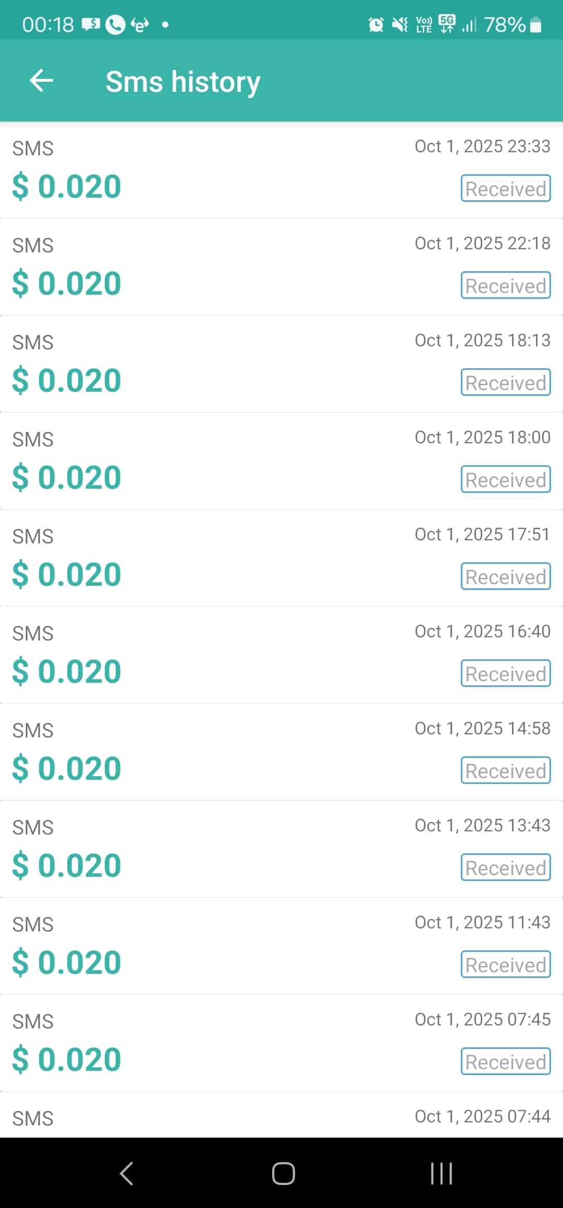The height and width of the screenshot is (1208, 563).
Task: Tap the alarm icon in status bar
Action: click(375, 25)
